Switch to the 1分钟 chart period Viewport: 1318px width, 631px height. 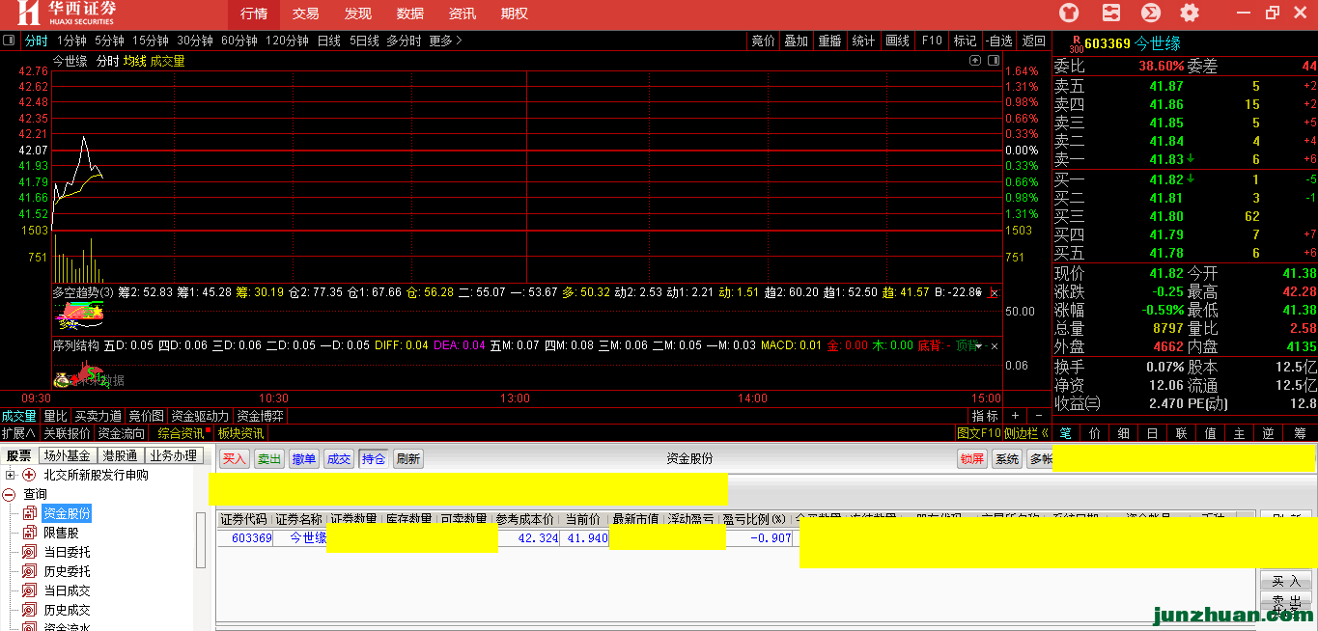point(71,41)
